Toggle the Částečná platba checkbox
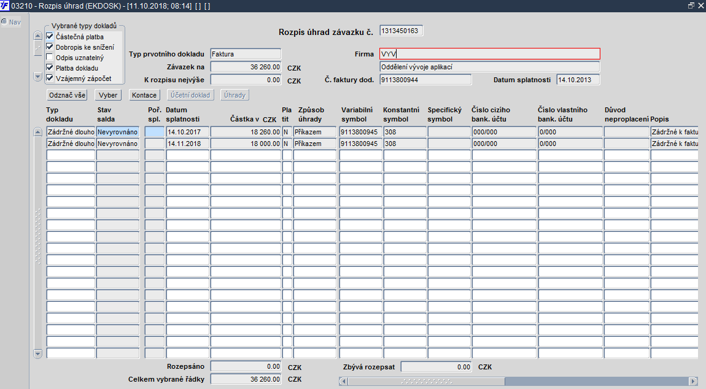Viewport: 706px width, 389px height. point(50,36)
